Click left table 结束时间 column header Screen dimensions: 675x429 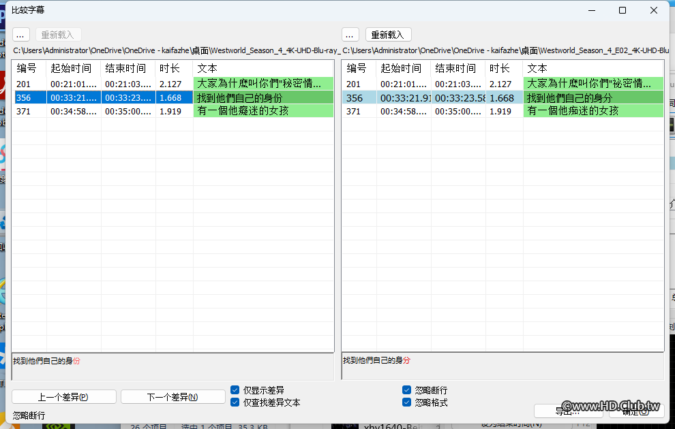(x=128, y=68)
